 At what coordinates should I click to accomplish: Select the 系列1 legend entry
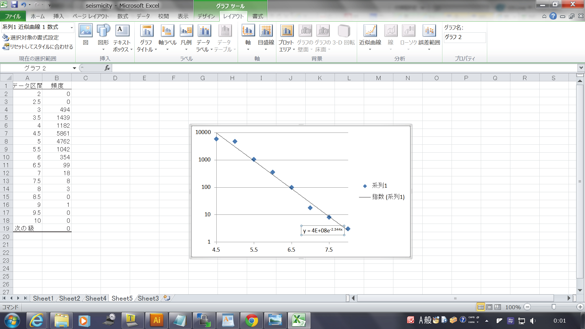pyautogui.click(x=375, y=186)
